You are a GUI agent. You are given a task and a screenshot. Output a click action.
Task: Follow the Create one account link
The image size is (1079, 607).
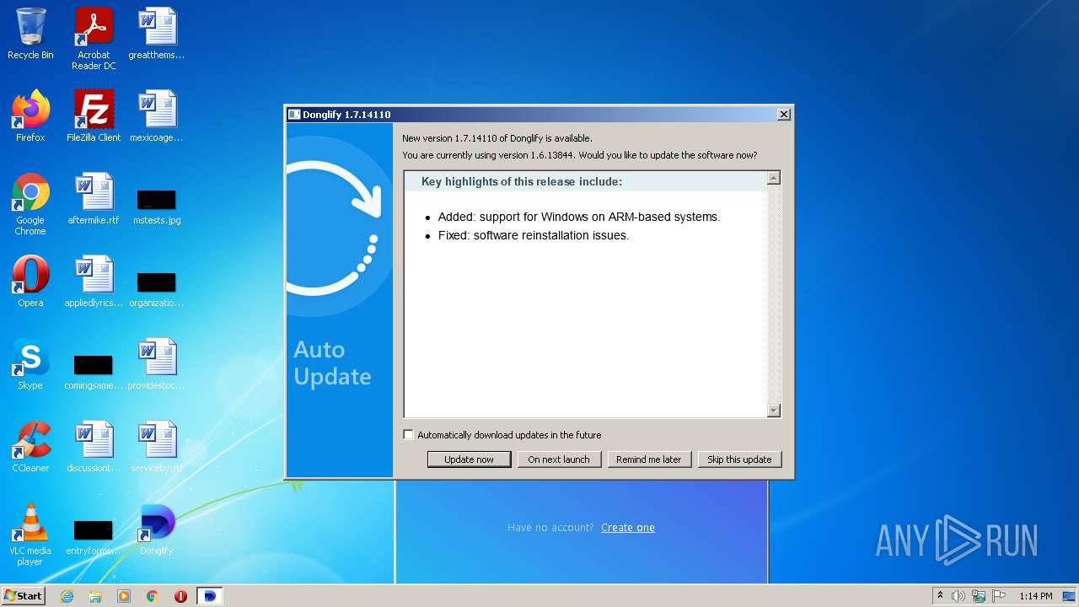coord(628,528)
